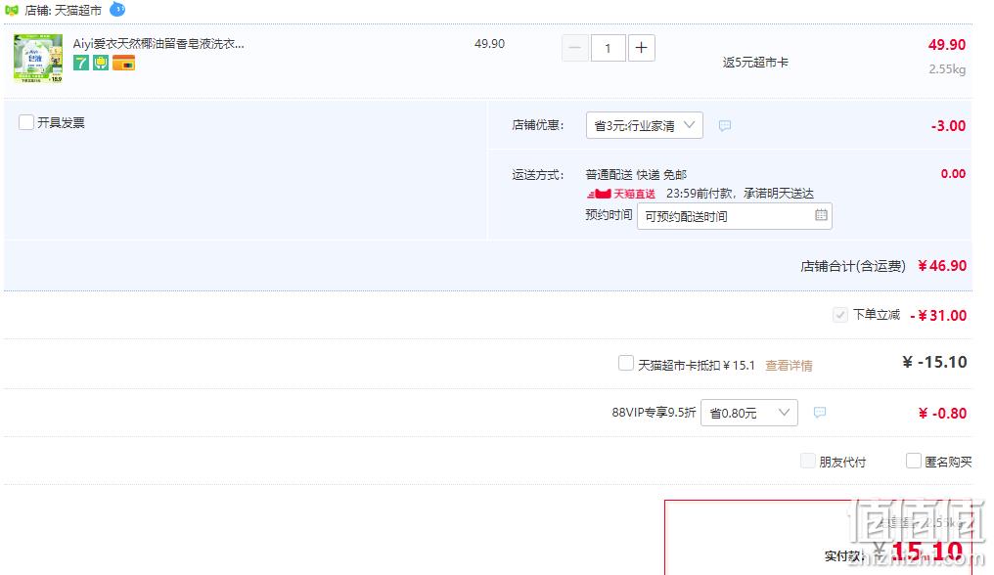Click the red item subtotal 49.90
This screenshot has height=575, width=994.
point(947,45)
